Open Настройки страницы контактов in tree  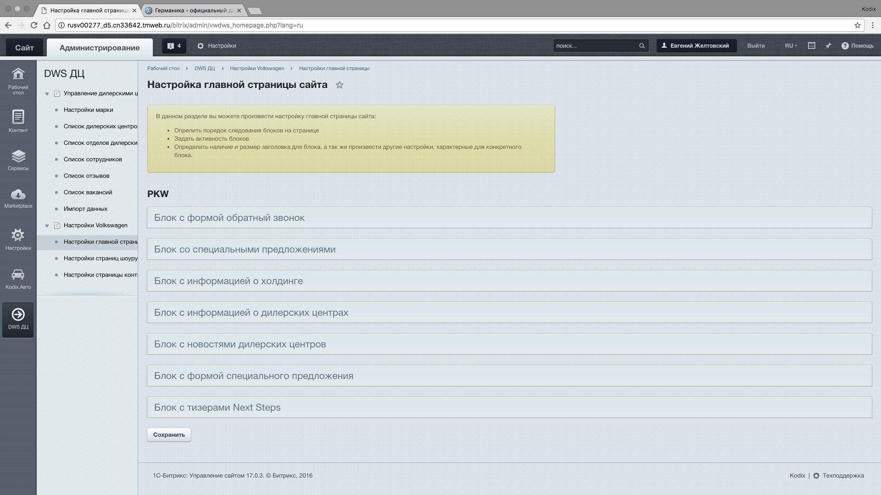(100, 275)
